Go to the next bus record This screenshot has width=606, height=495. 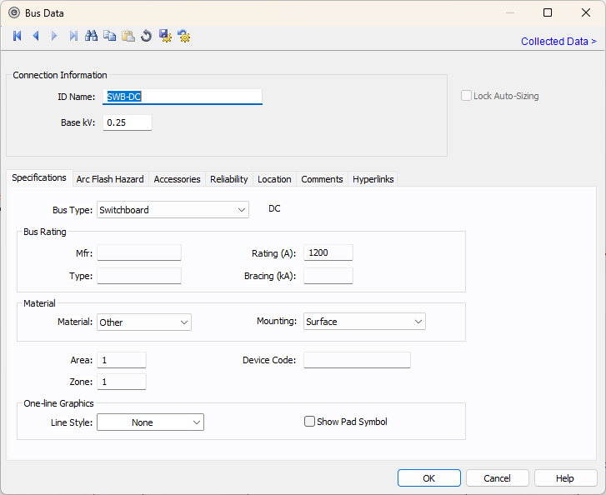point(54,36)
